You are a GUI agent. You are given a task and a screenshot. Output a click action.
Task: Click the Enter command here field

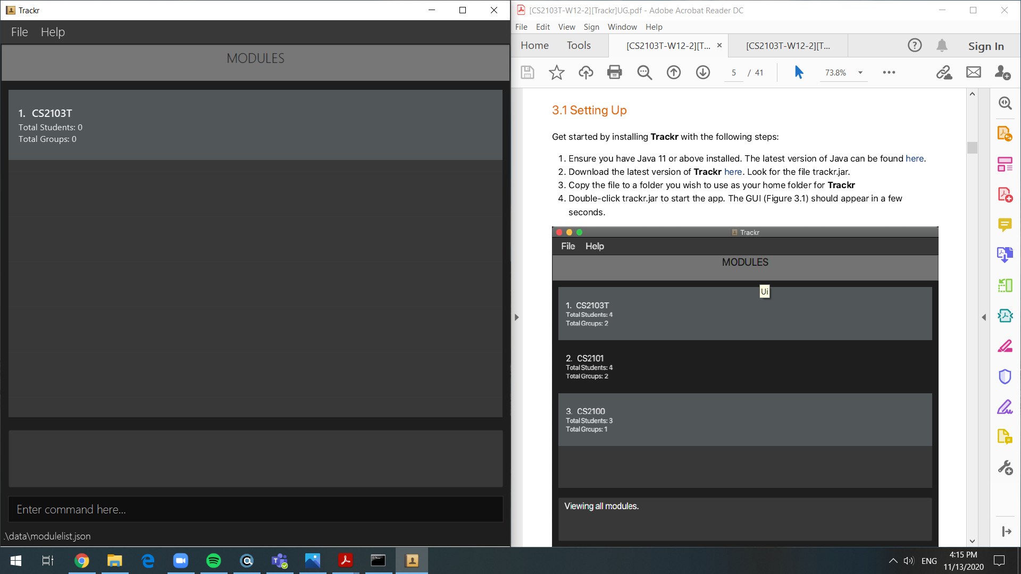tap(255, 509)
